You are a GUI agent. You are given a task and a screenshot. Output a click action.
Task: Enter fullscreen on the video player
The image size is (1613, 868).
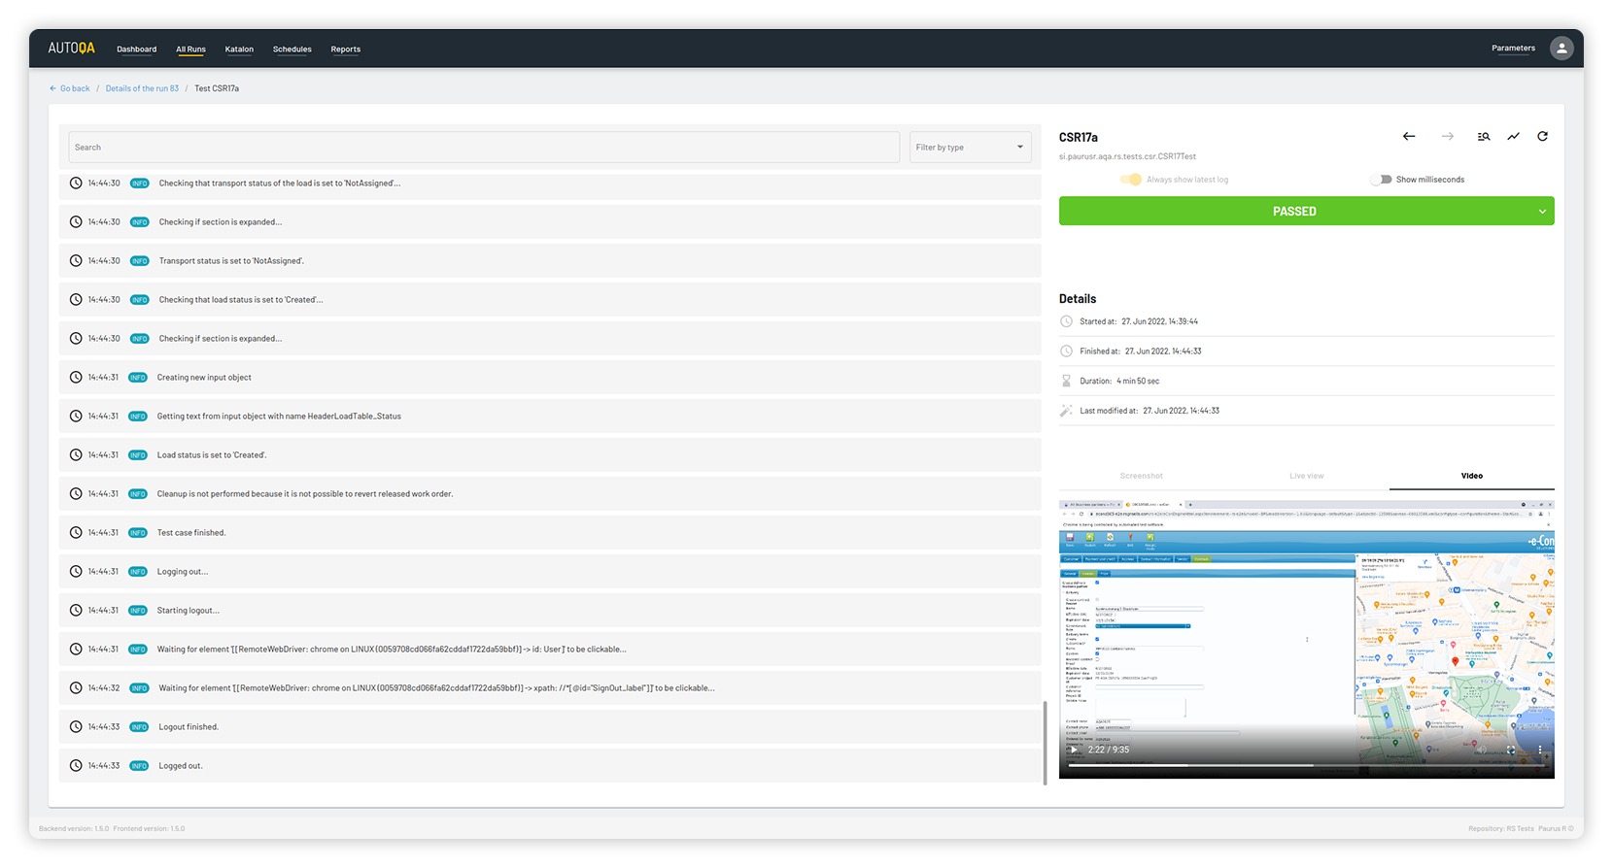1511,750
